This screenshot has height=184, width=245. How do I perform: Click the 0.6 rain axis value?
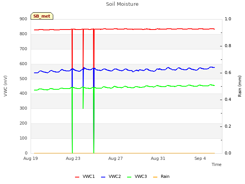(228, 73)
